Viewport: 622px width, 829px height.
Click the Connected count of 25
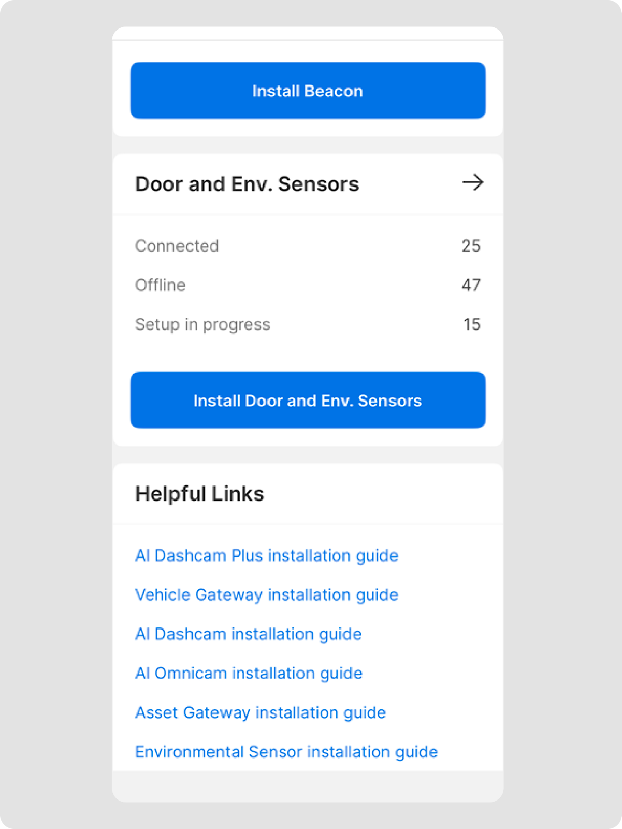(x=471, y=246)
